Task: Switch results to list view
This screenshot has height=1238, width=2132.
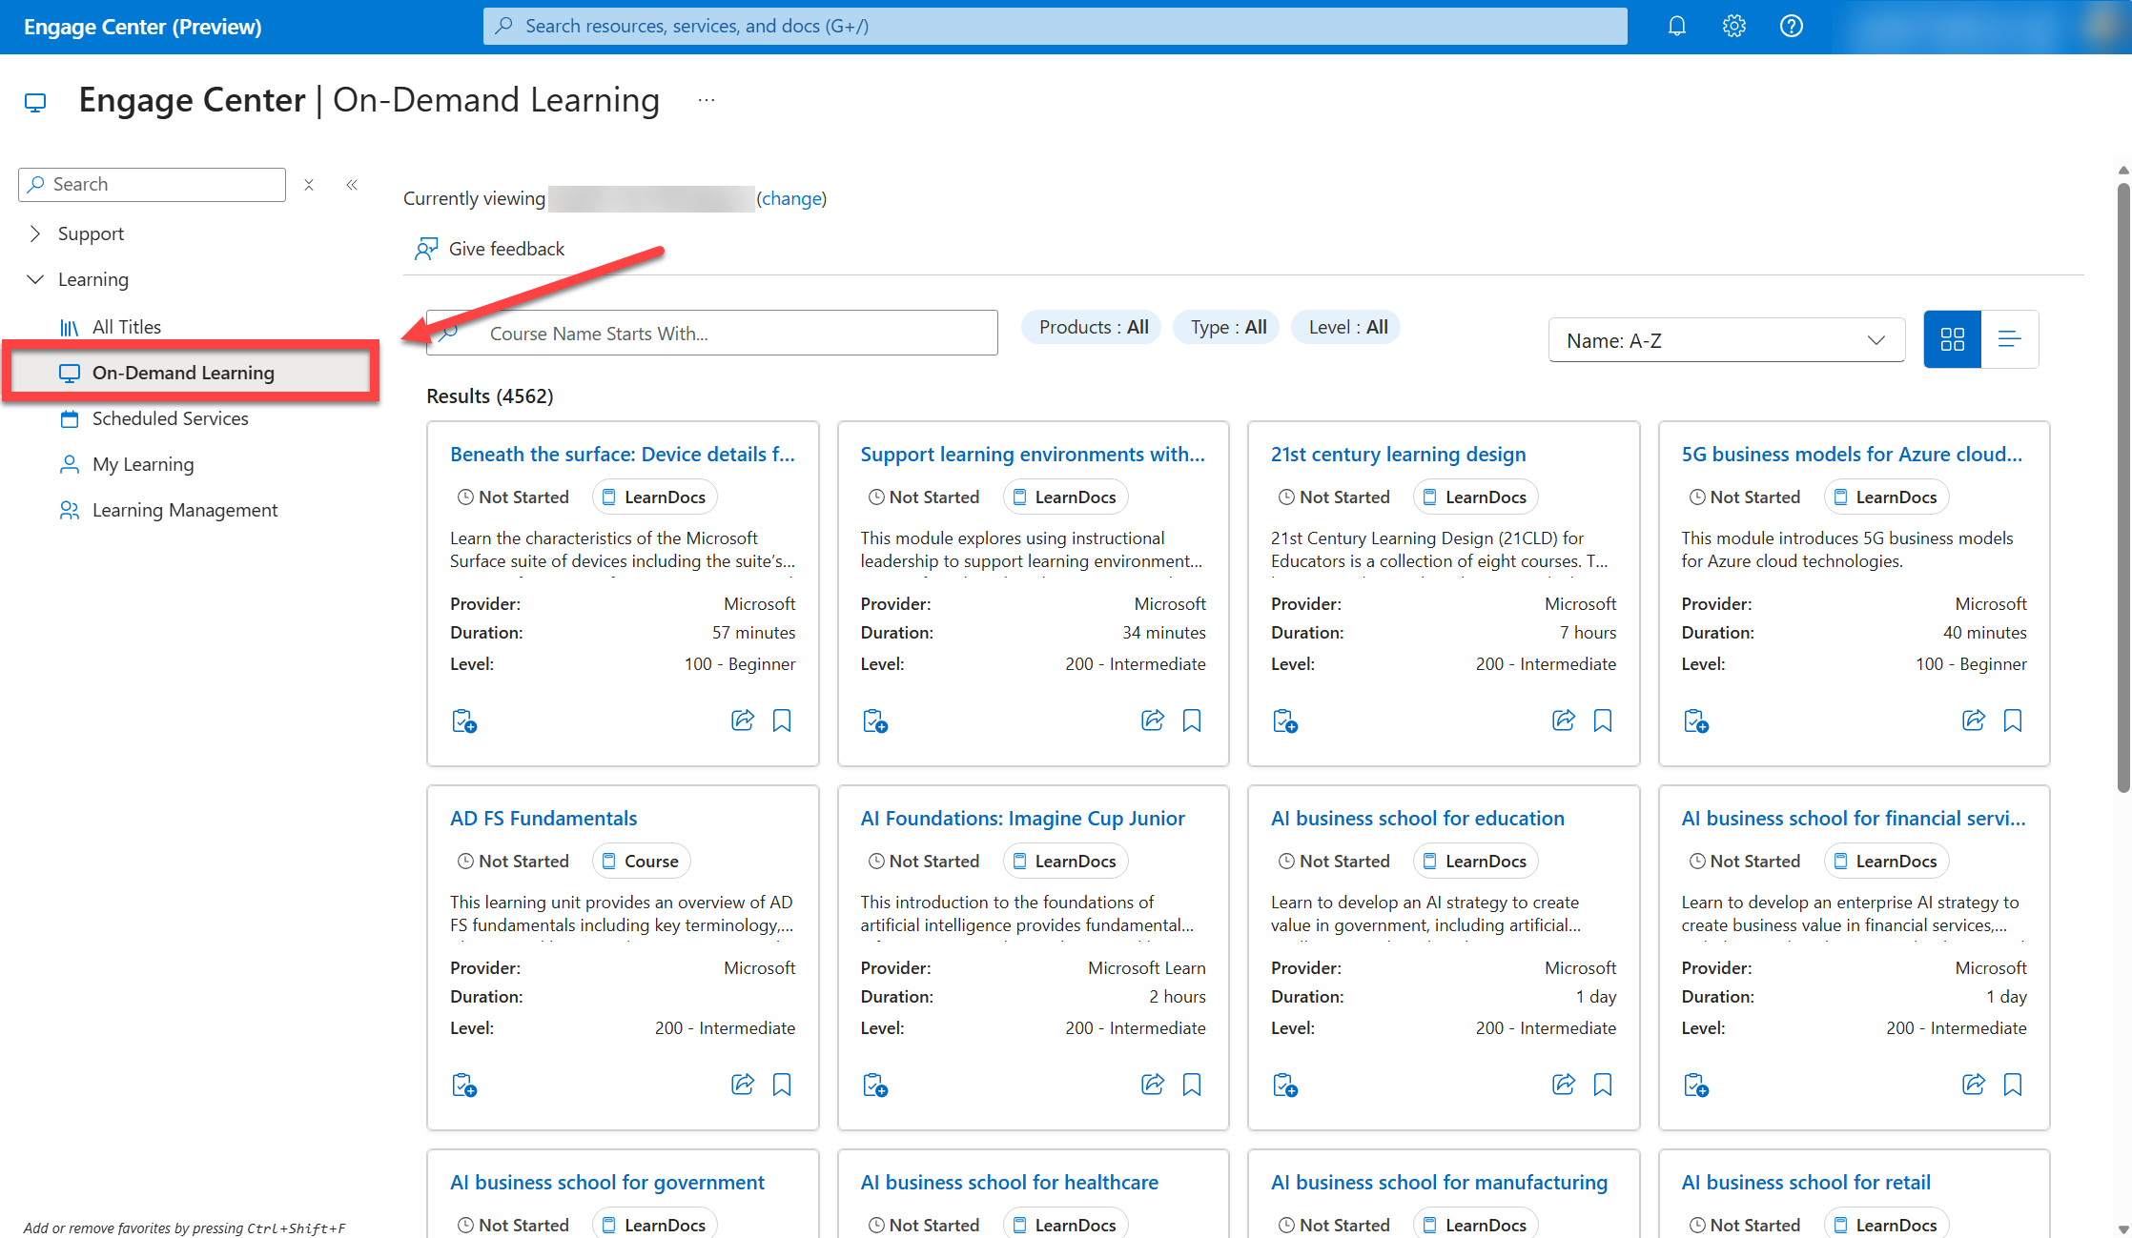Action: (x=2010, y=338)
